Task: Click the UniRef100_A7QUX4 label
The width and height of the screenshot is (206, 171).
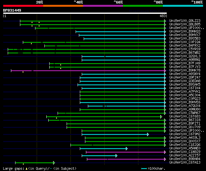Action: pyautogui.click(x=185, y=106)
